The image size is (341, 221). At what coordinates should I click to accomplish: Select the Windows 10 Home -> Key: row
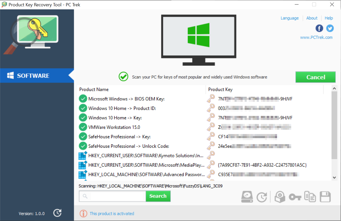click(x=204, y=118)
